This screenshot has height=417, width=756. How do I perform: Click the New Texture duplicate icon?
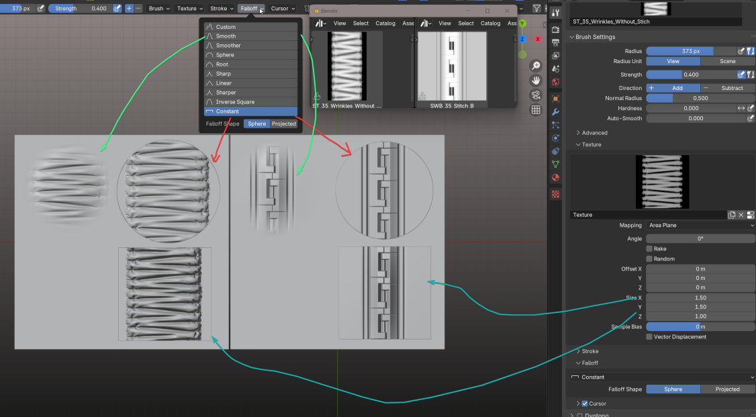(x=732, y=215)
